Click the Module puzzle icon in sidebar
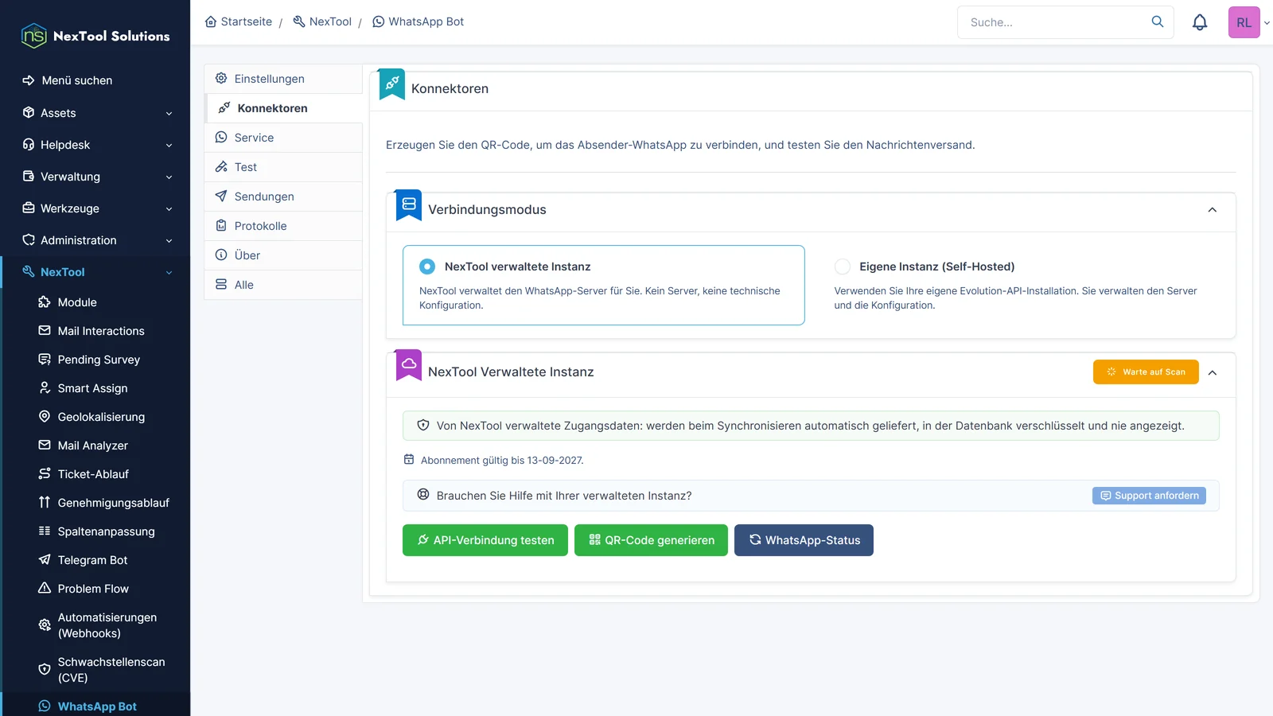1273x716 pixels. coord(45,302)
